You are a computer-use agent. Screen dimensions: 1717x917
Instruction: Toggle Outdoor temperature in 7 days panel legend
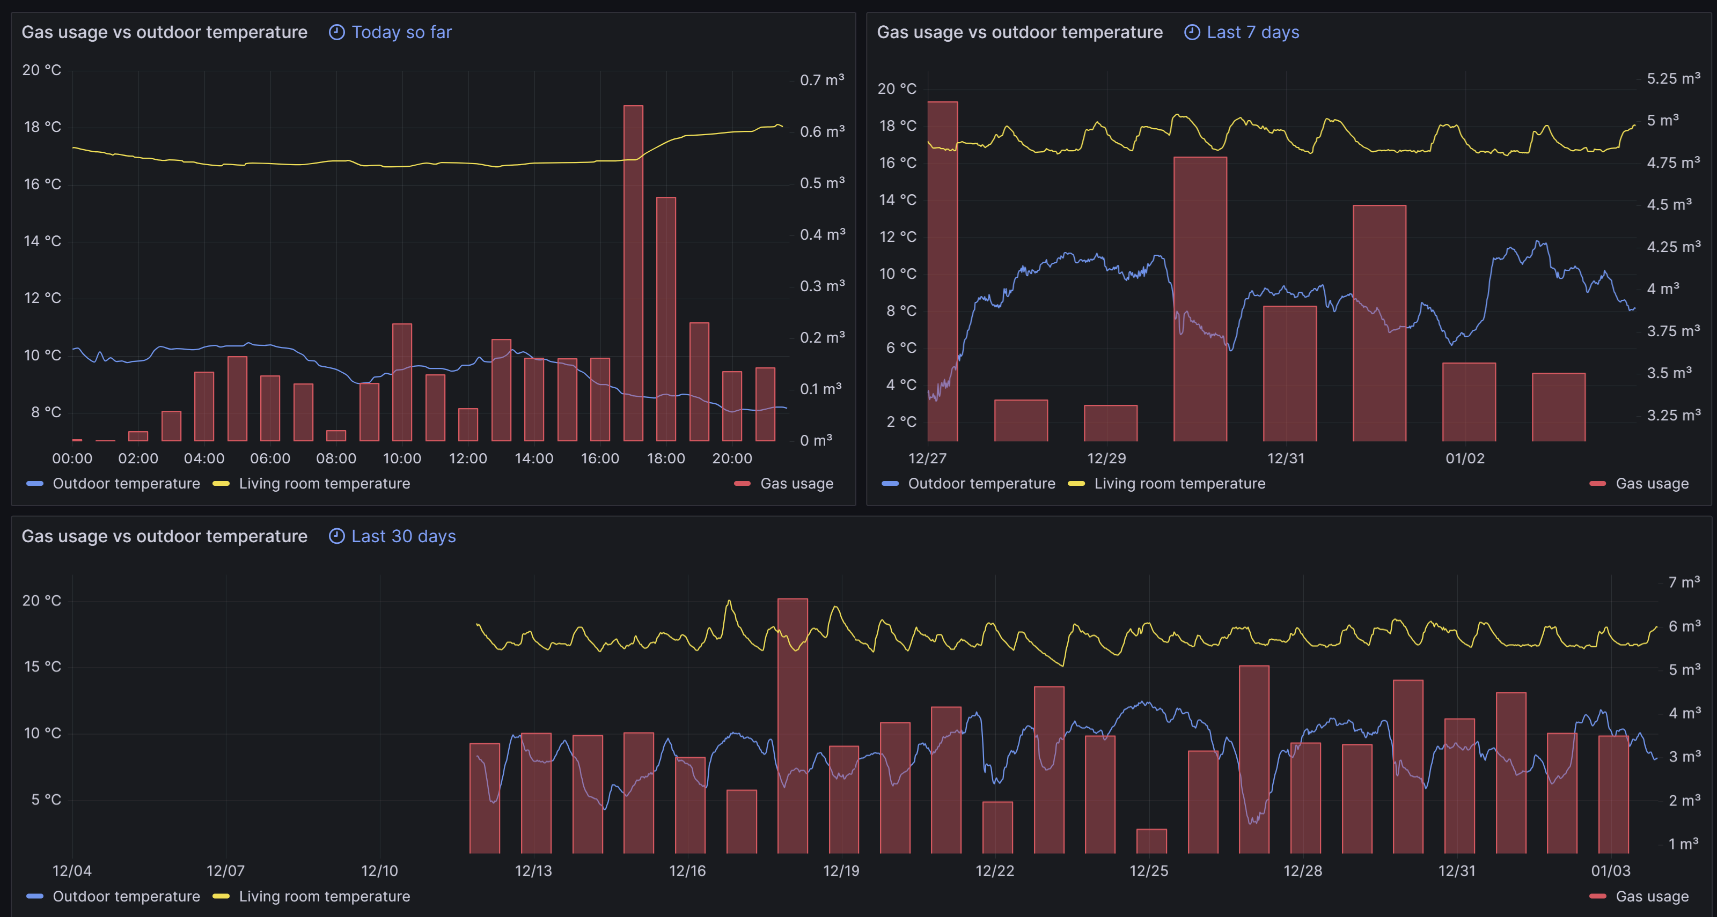click(981, 484)
